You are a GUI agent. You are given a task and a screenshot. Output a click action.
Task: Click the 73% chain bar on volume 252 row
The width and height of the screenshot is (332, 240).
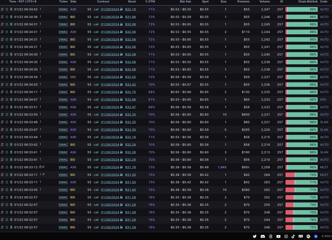pos(302,197)
